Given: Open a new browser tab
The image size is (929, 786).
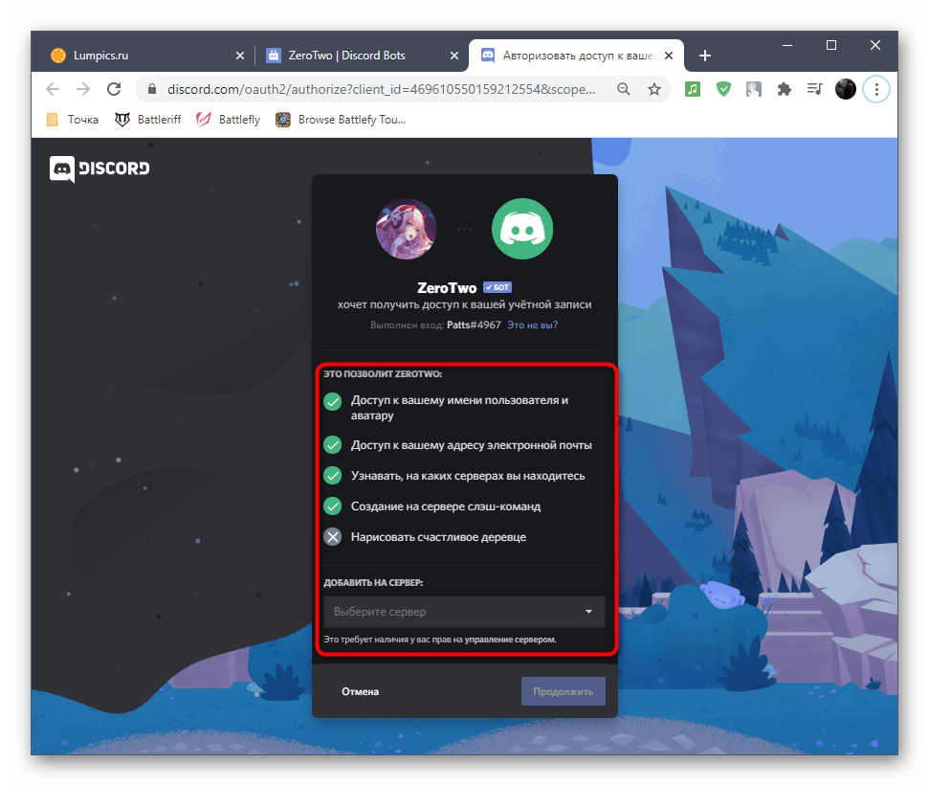Looking at the screenshot, I should (x=704, y=56).
